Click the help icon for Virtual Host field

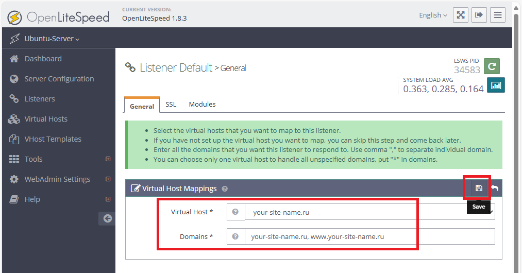235,212
